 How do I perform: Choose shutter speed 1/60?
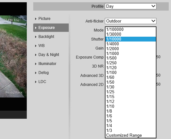(x=131, y=77)
